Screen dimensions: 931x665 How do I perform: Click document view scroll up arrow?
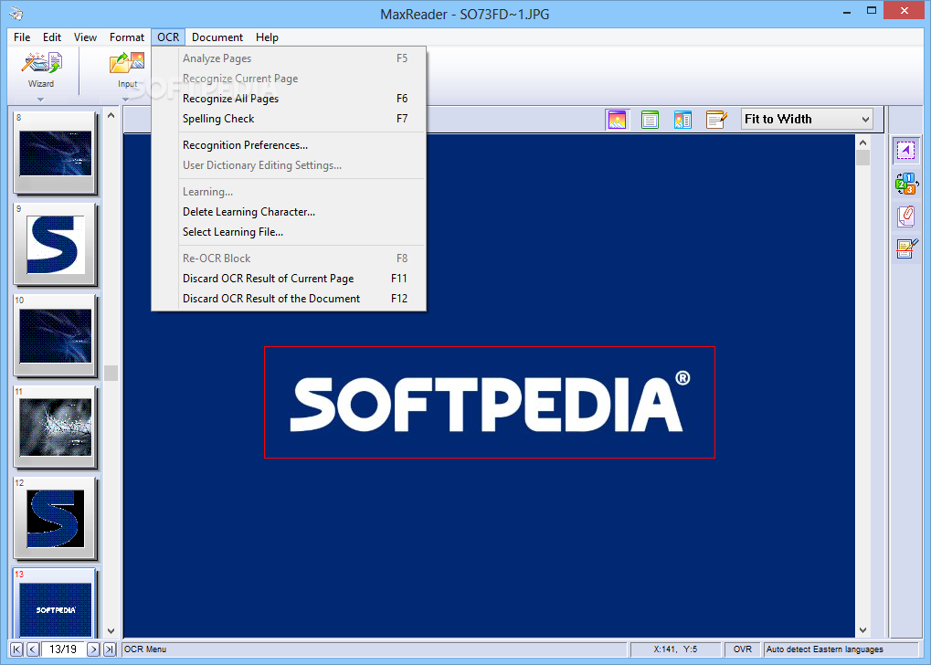pyautogui.click(x=862, y=142)
